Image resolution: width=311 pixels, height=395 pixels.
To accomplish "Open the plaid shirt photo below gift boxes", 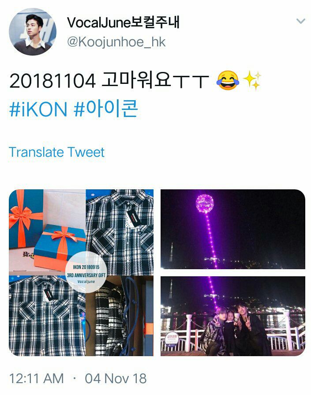I will (47, 316).
